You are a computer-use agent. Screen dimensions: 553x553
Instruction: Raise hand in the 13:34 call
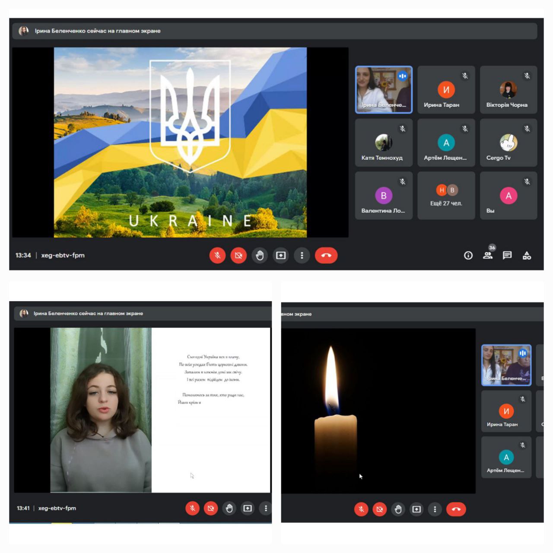click(x=260, y=255)
